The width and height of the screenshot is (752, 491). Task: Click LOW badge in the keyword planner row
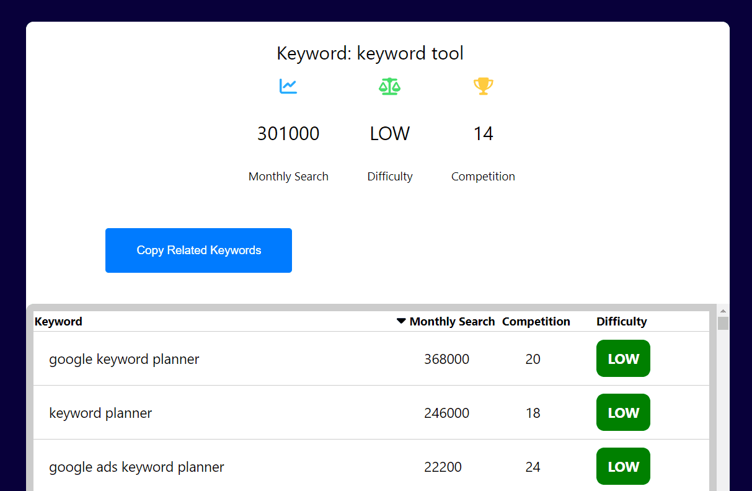pos(623,412)
